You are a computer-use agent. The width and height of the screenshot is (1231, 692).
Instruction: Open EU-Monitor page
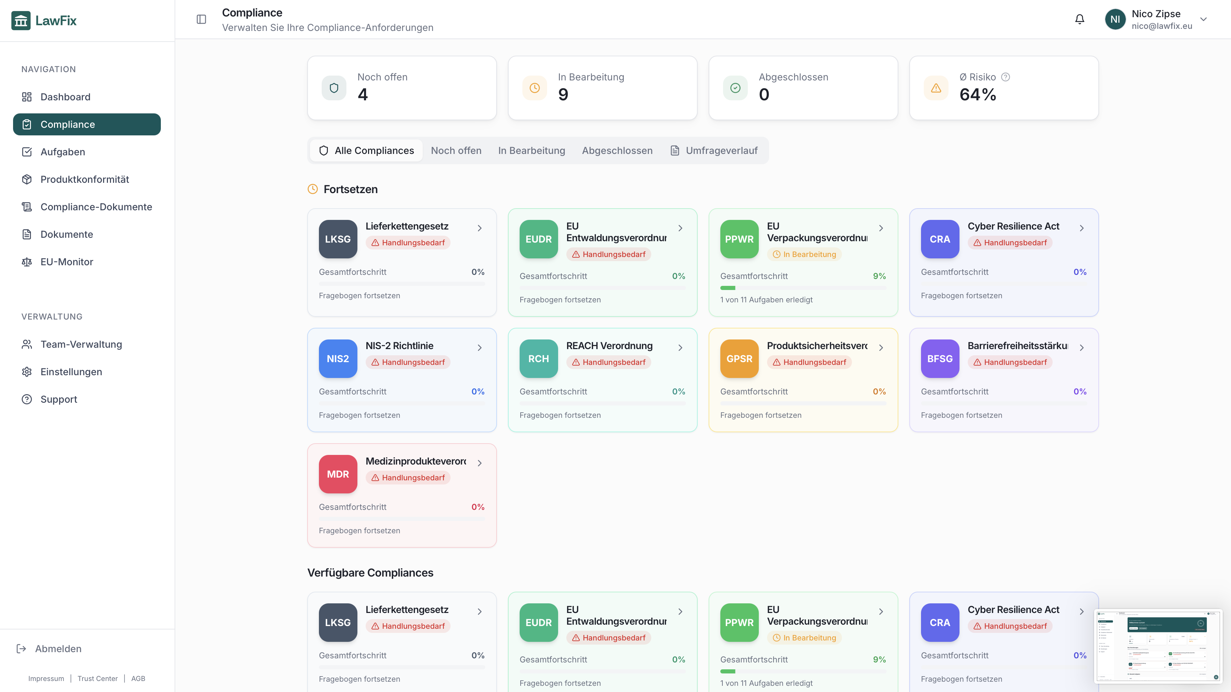(87, 261)
